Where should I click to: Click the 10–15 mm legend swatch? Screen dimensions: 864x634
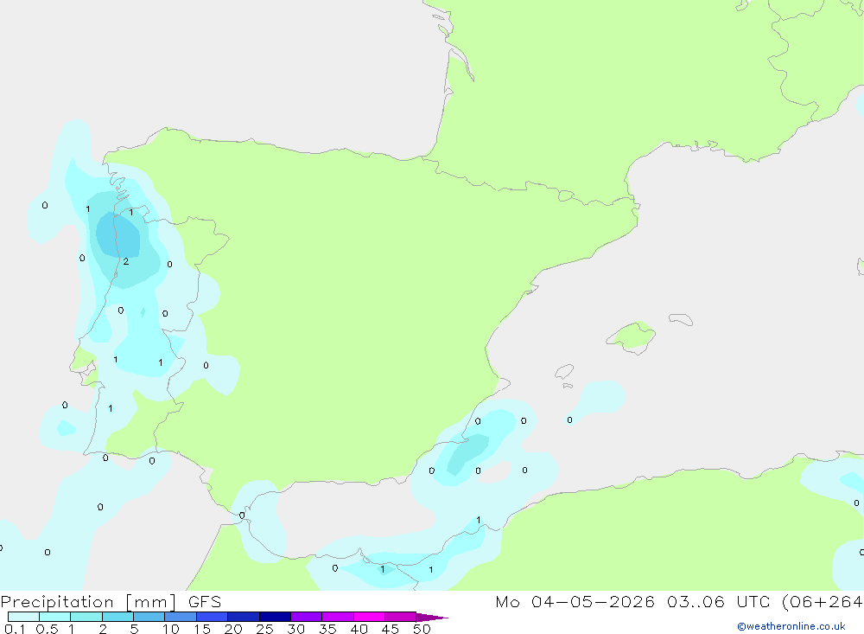pyautogui.click(x=181, y=617)
